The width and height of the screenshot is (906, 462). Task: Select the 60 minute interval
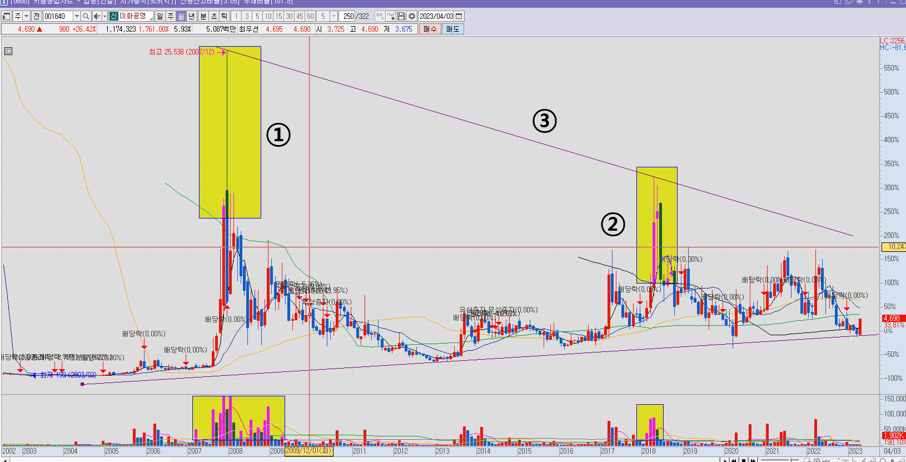[x=310, y=16]
